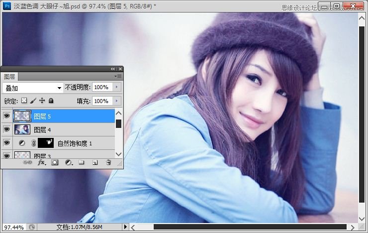Click layers panel scroll down arrow
This screenshot has width=368, height=233.
point(119,154)
